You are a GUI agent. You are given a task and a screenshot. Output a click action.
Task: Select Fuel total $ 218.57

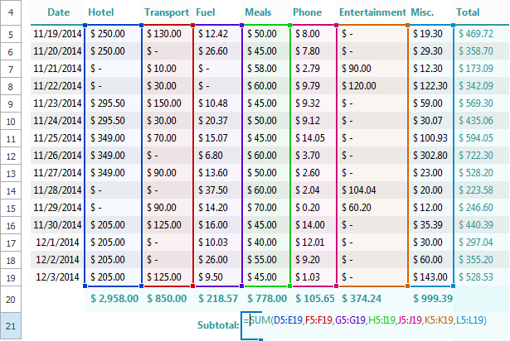tap(218, 299)
